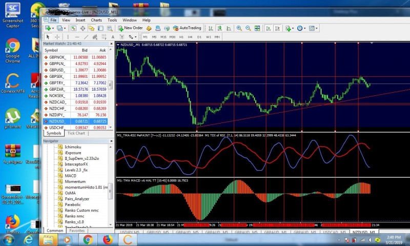
Task: Switch to the Tick Chart tab
Action: [x=76, y=133]
